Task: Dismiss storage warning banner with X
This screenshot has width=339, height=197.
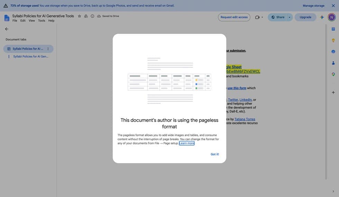Action: pyautogui.click(x=333, y=6)
